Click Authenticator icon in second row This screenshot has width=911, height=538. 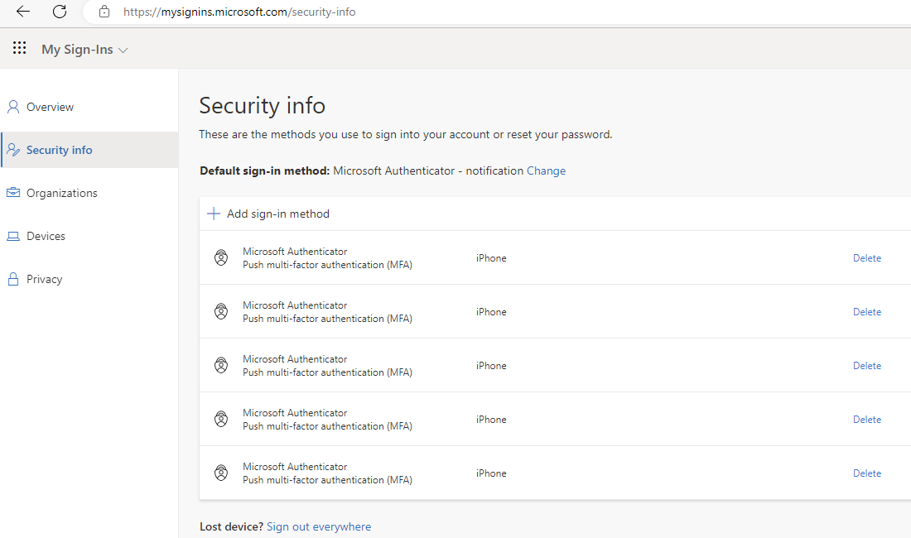click(x=221, y=312)
